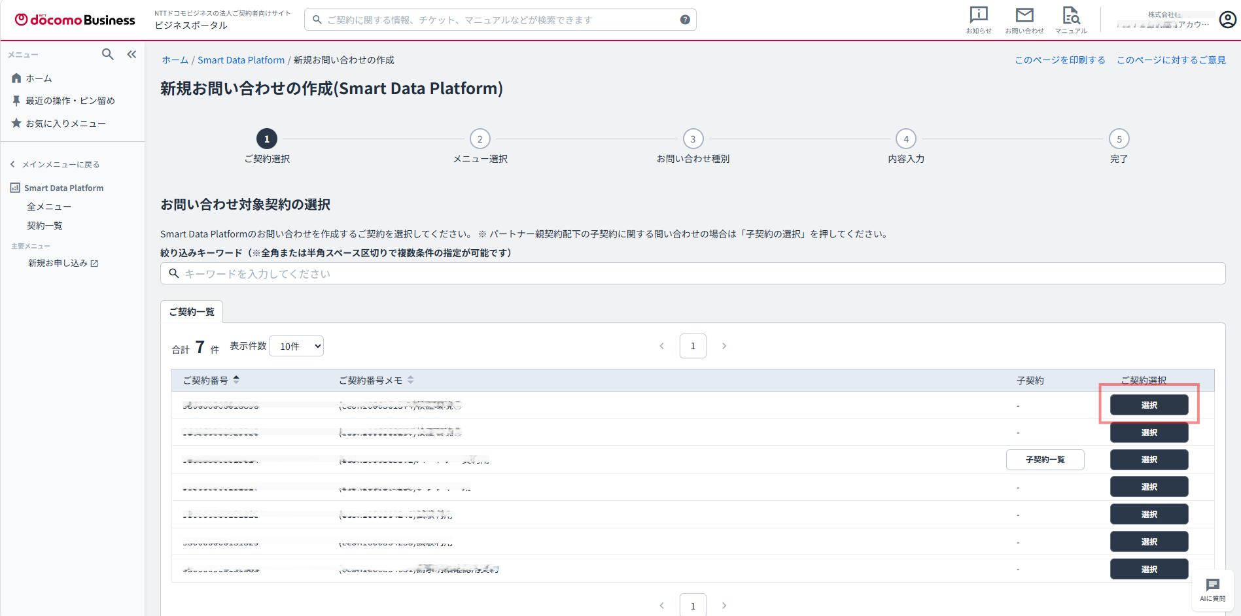The image size is (1241, 616).
Task: Open the account profile avatar icon
Action: [1228, 20]
